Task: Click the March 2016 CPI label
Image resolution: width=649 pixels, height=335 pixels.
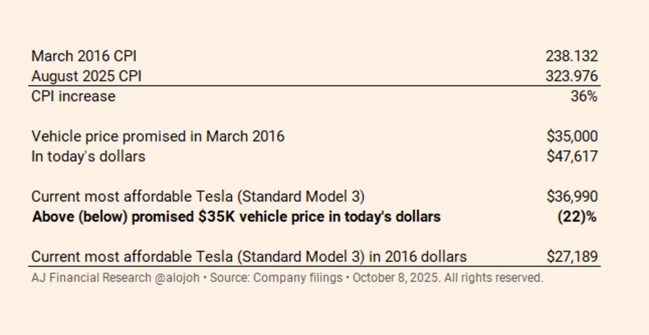Action: (84, 56)
